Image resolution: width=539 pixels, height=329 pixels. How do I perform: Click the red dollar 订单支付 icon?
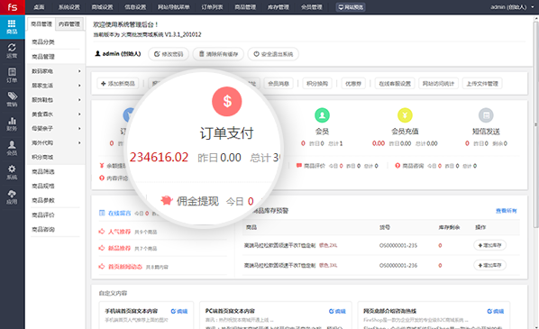227,102
